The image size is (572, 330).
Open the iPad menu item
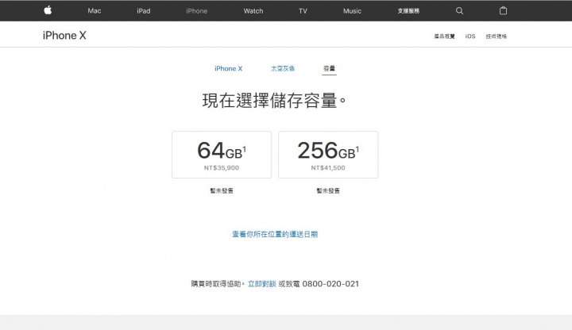point(143,11)
